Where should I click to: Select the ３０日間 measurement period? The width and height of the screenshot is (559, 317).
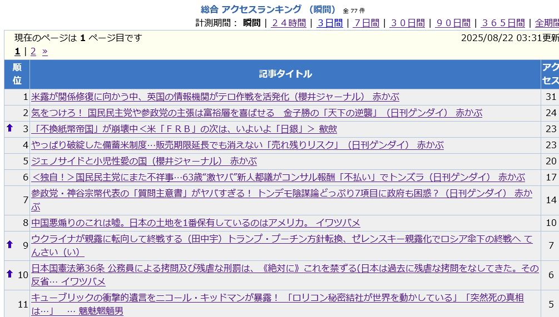[x=407, y=23]
